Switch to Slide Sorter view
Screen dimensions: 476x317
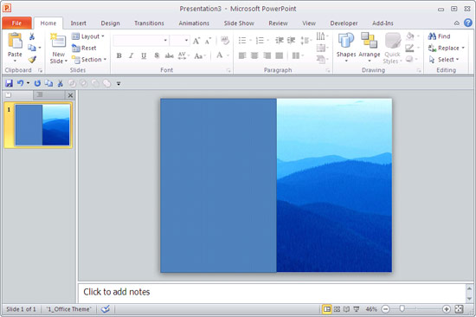[337, 309]
